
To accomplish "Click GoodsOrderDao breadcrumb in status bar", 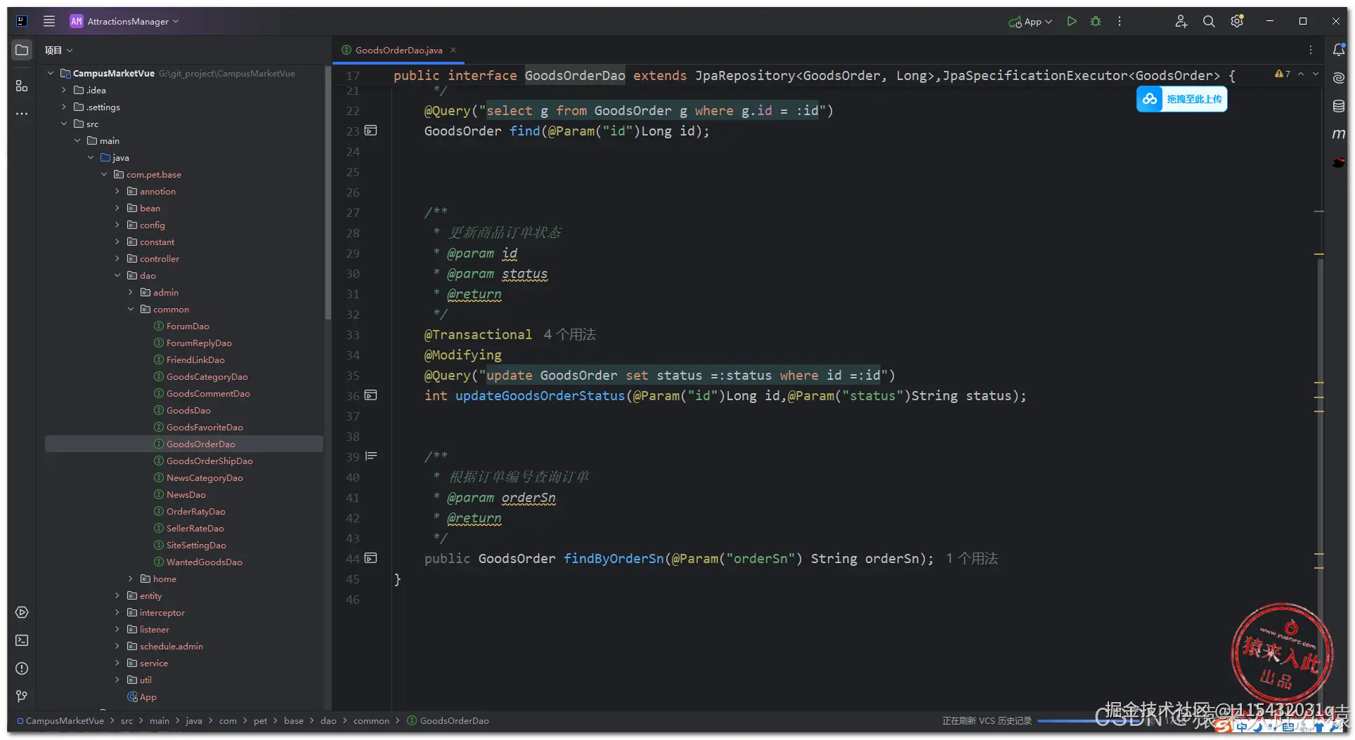I will point(454,720).
